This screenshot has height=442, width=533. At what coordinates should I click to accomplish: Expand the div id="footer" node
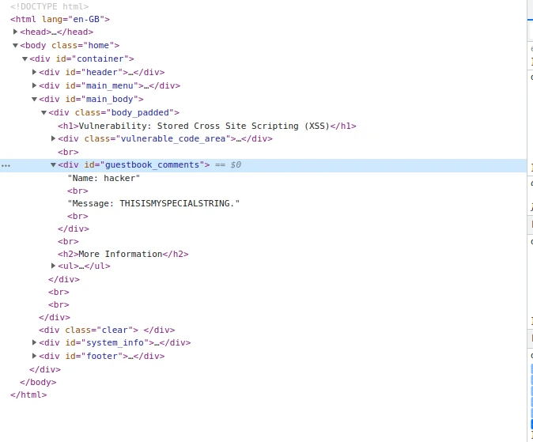click(35, 356)
